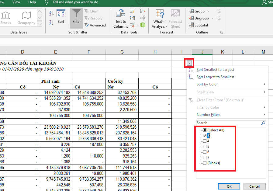
Task: Open Text to Columns wizard
Action: (x=121, y=19)
